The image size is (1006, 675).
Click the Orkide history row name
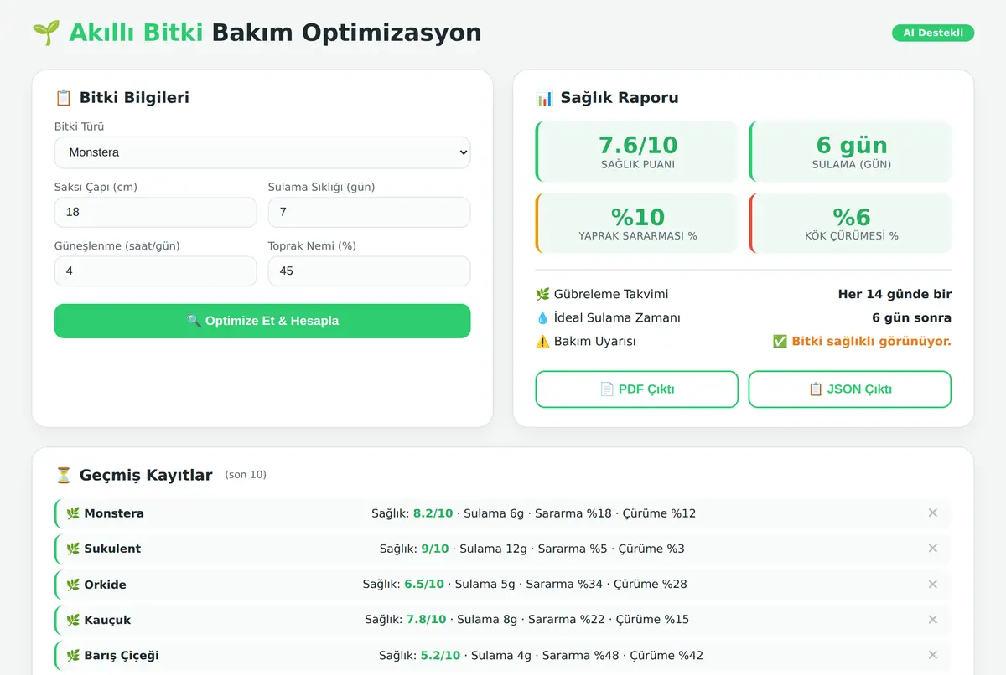(x=105, y=585)
